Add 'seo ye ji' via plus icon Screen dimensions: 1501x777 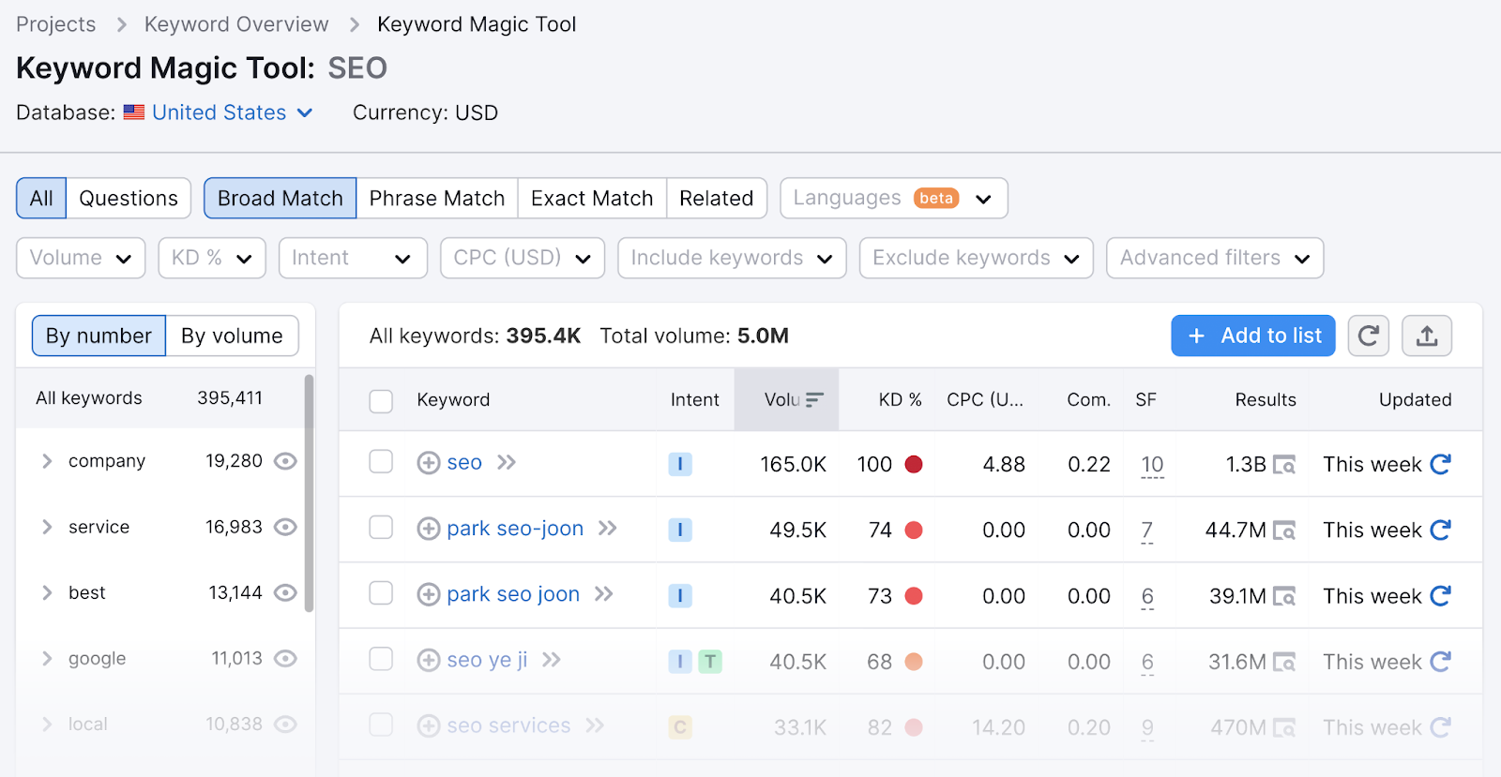(428, 660)
